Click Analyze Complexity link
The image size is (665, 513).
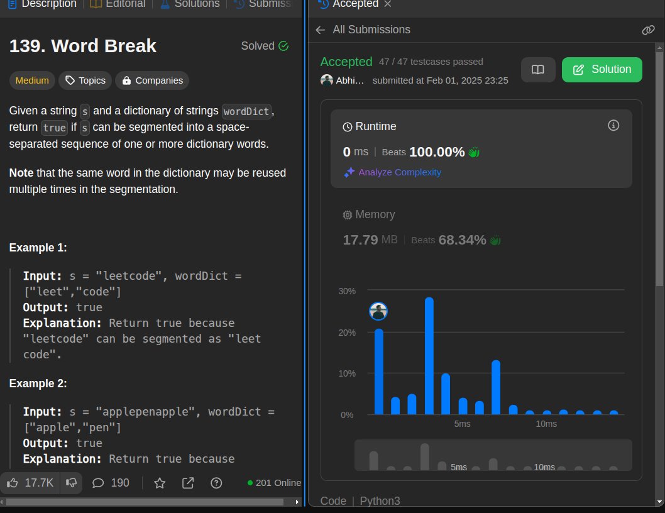click(x=393, y=172)
